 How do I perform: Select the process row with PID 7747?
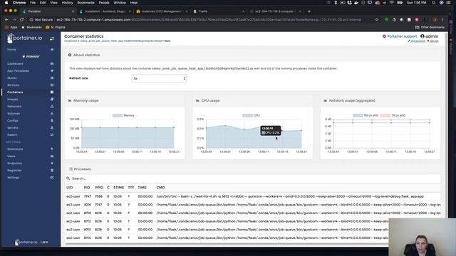coord(253,196)
